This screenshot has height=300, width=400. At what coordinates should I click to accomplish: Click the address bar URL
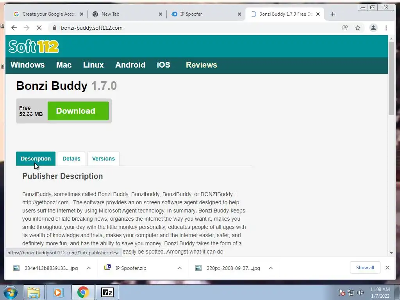(x=91, y=28)
